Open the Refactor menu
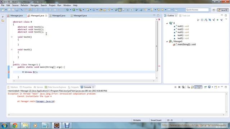 point(24,5)
